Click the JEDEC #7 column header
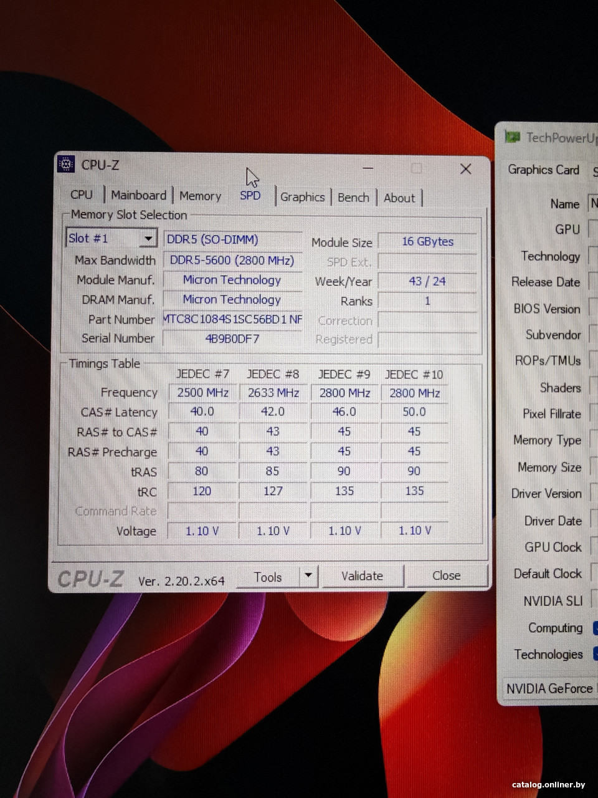 (202, 374)
